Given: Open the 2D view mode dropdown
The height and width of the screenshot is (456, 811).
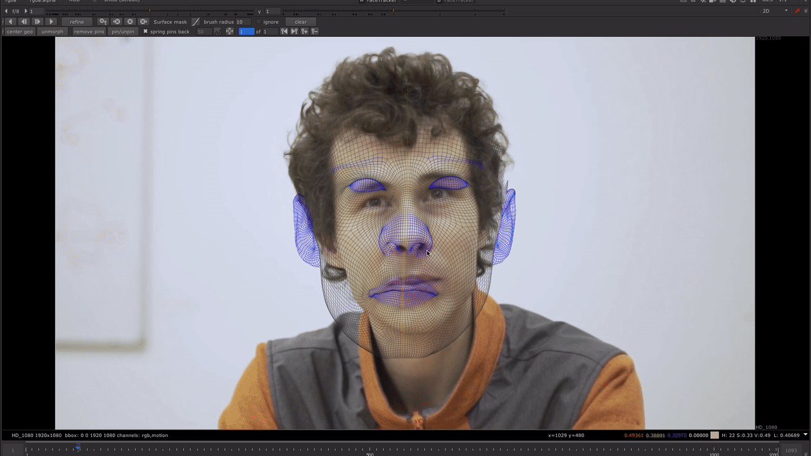Looking at the screenshot, I should click(775, 11).
